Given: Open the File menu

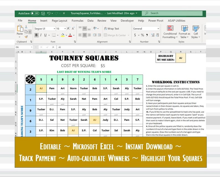Looking at the screenshot, I should [x=20, y=20].
